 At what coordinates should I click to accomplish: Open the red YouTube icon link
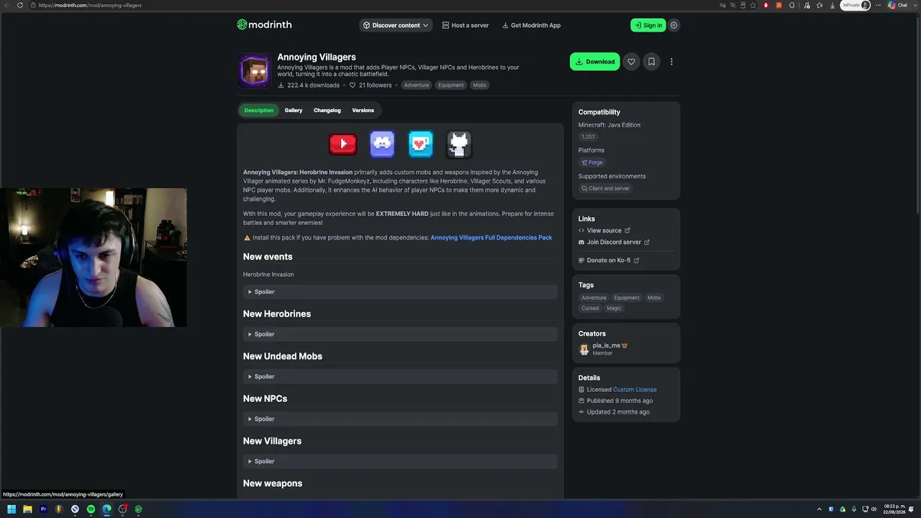coord(342,144)
